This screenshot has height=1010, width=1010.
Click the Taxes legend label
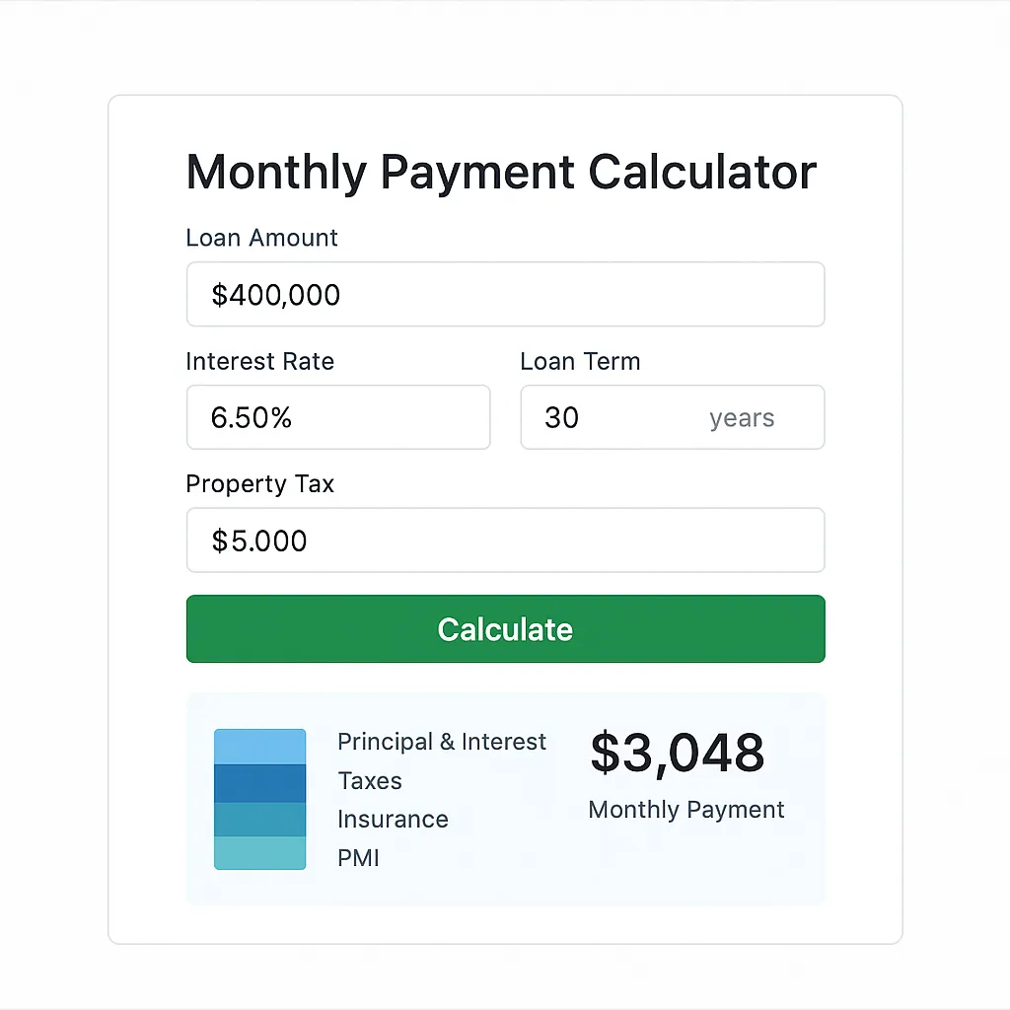(x=370, y=781)
